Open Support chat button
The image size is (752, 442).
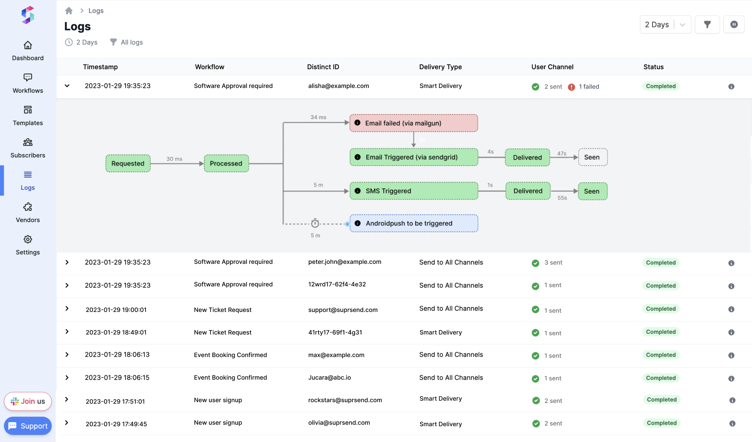[x=28, y=426]
